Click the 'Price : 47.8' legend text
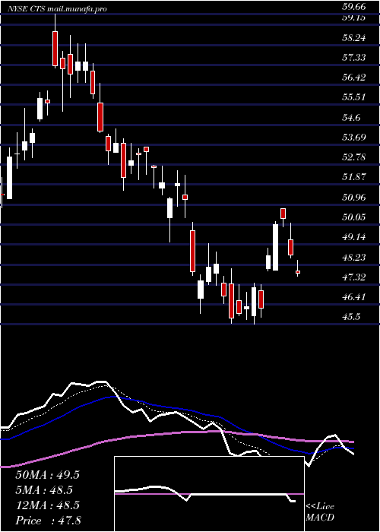 (x=47, y=521)
